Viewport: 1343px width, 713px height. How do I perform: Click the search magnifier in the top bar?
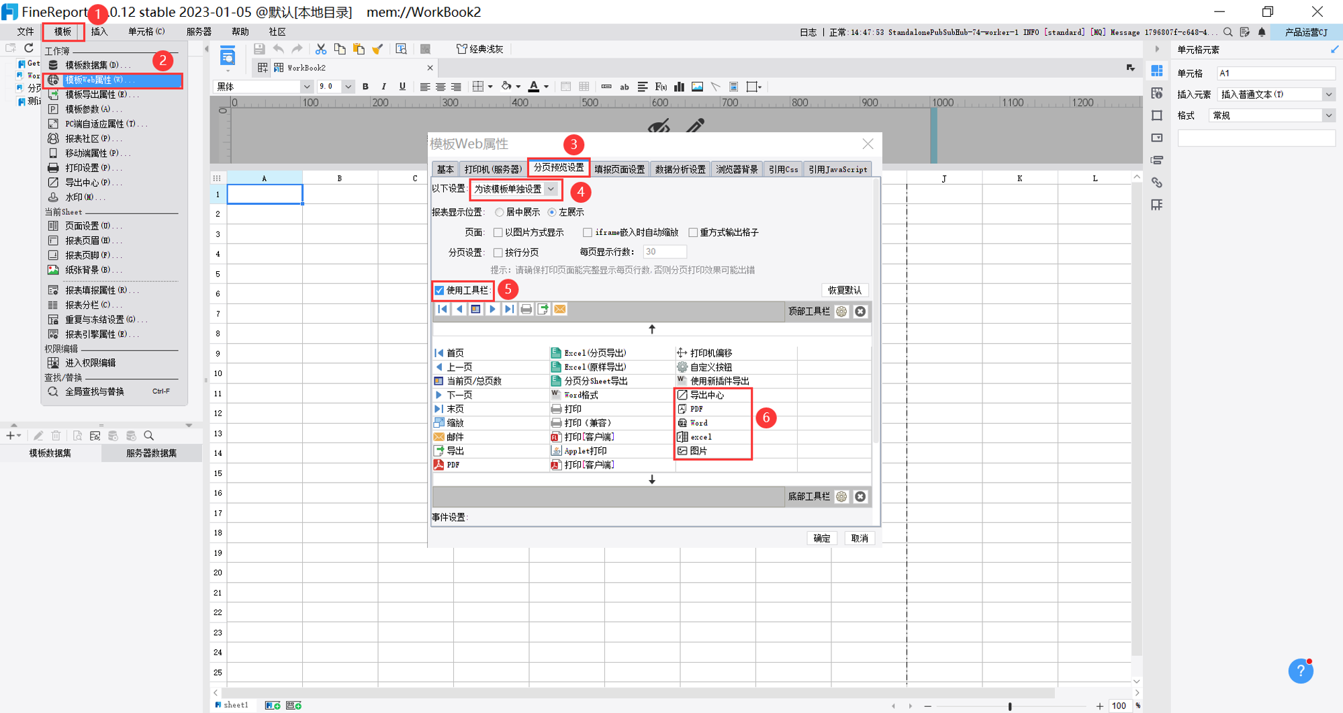click(1228, 32)
